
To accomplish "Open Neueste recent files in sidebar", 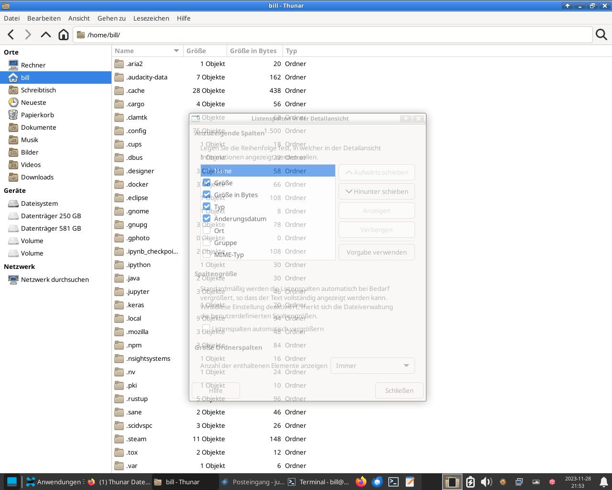I will (55, 102).
